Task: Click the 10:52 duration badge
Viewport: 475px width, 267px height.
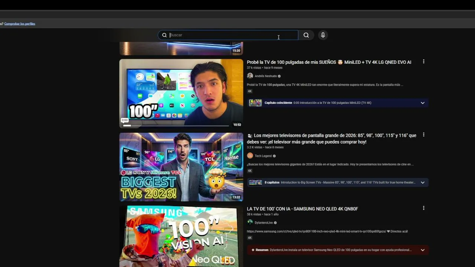Action: (237, 125)
